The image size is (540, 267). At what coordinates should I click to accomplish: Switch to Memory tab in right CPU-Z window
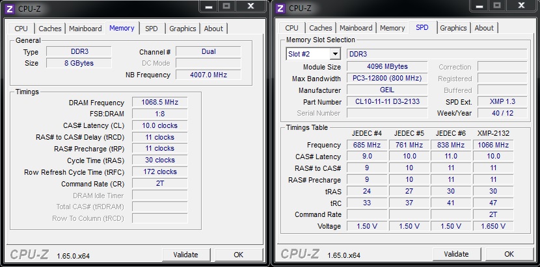pos(392,28)
